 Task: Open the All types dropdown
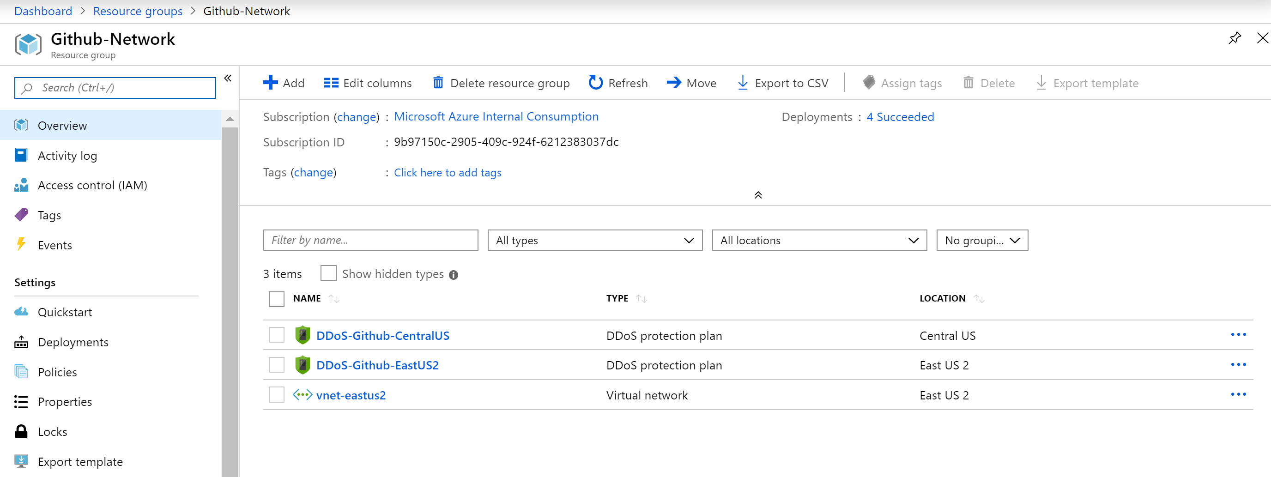click(x=594, y=240)
